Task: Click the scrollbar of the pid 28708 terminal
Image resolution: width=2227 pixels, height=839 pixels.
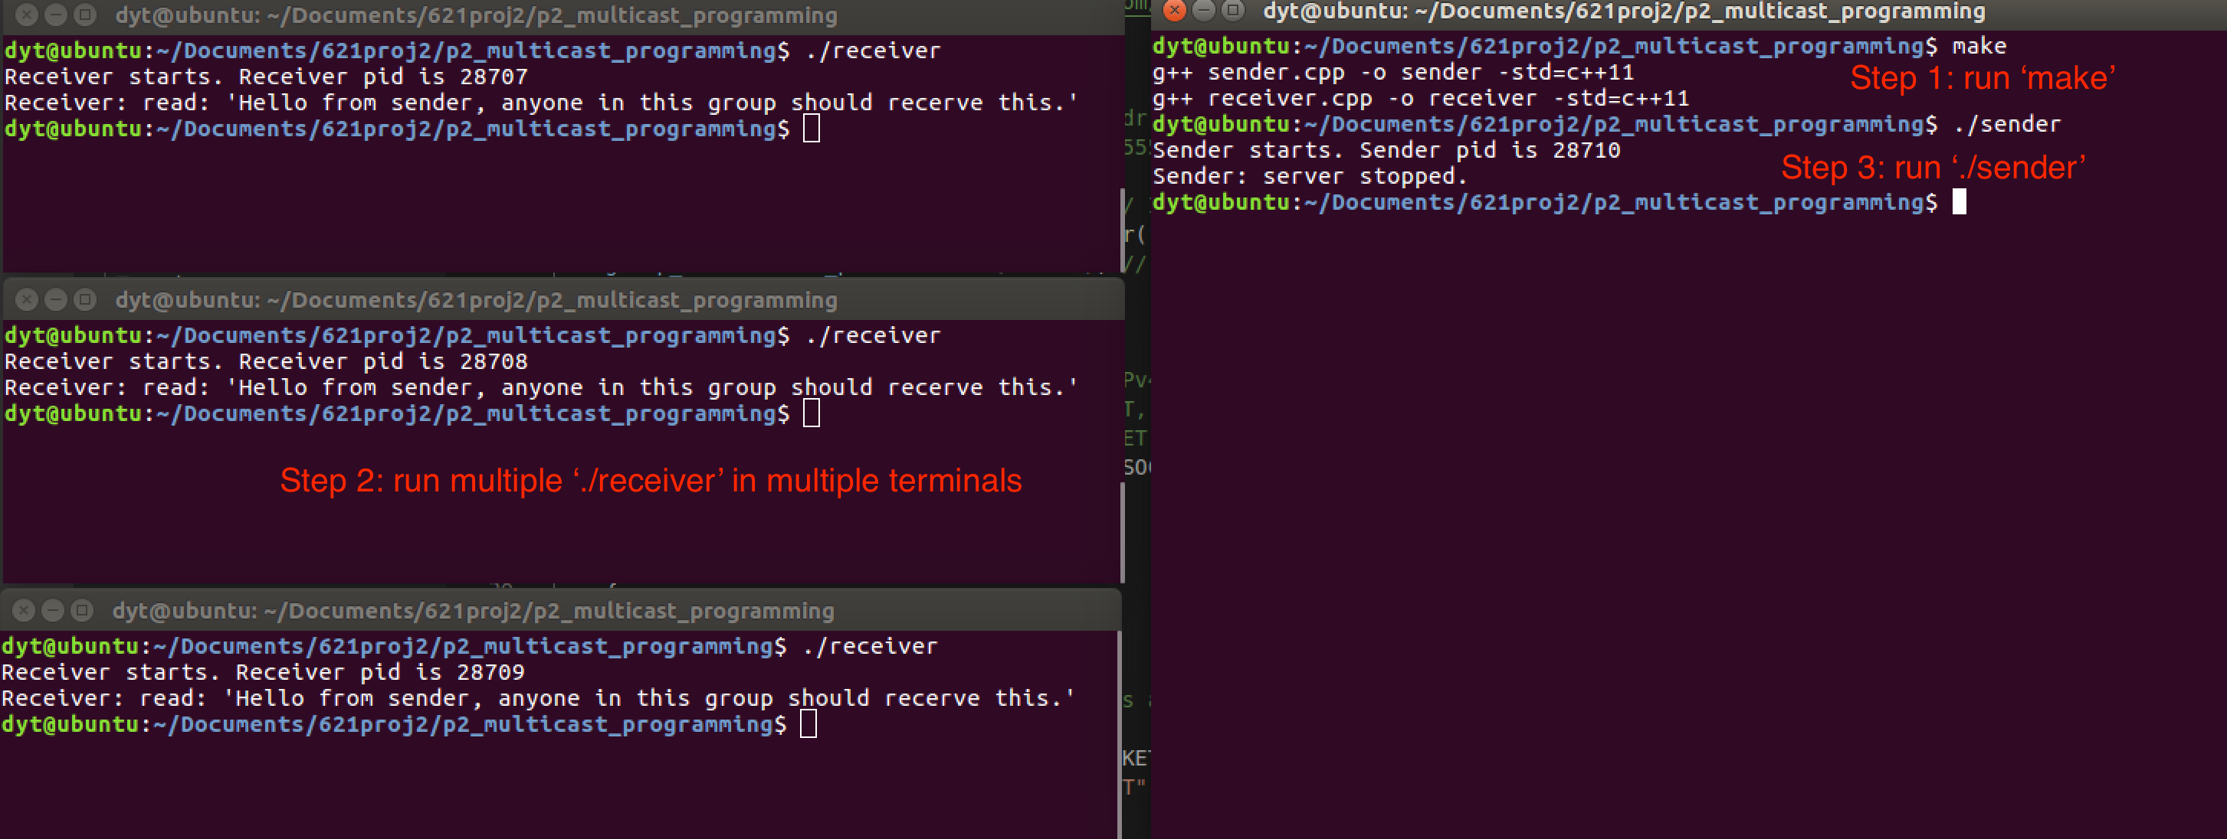Action: click(1122, 532)
